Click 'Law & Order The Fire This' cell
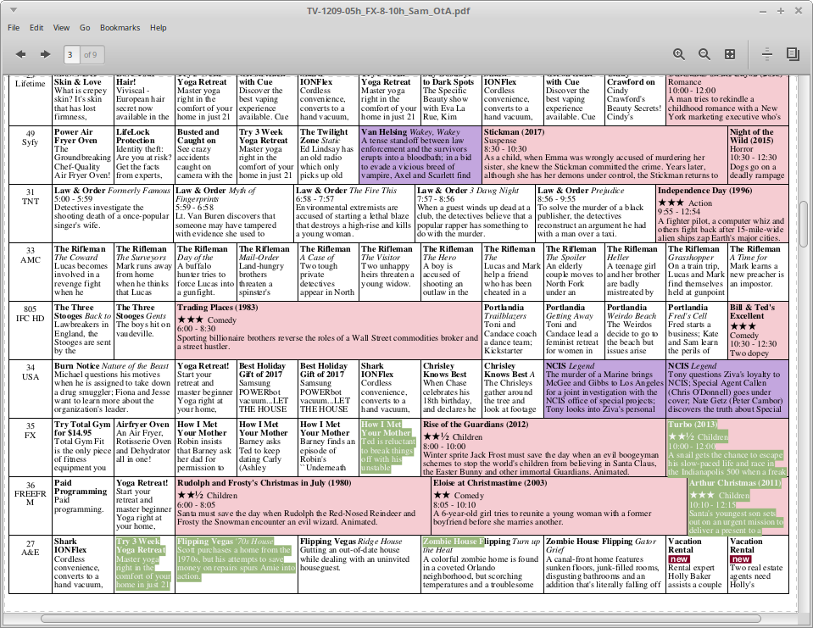813x628 pixels. (354, 214)
